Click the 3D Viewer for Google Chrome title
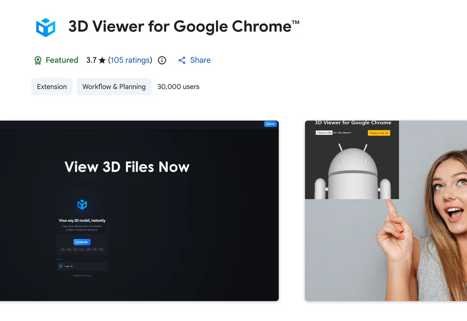The image size is (467, 321). coord(184,26)
